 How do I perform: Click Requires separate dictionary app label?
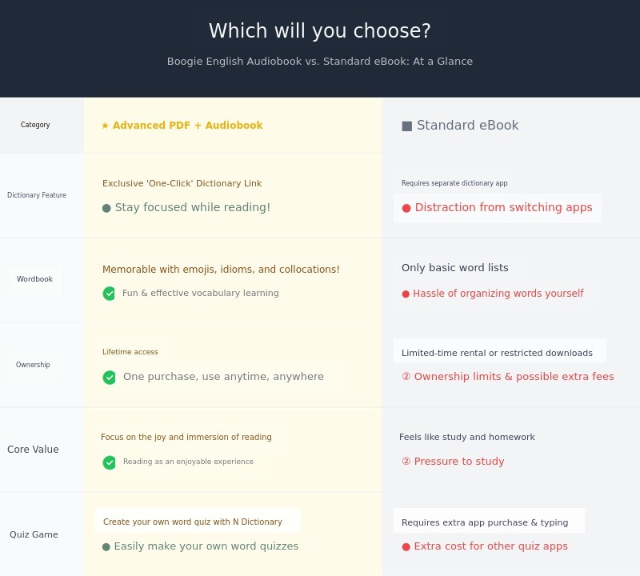454,183
